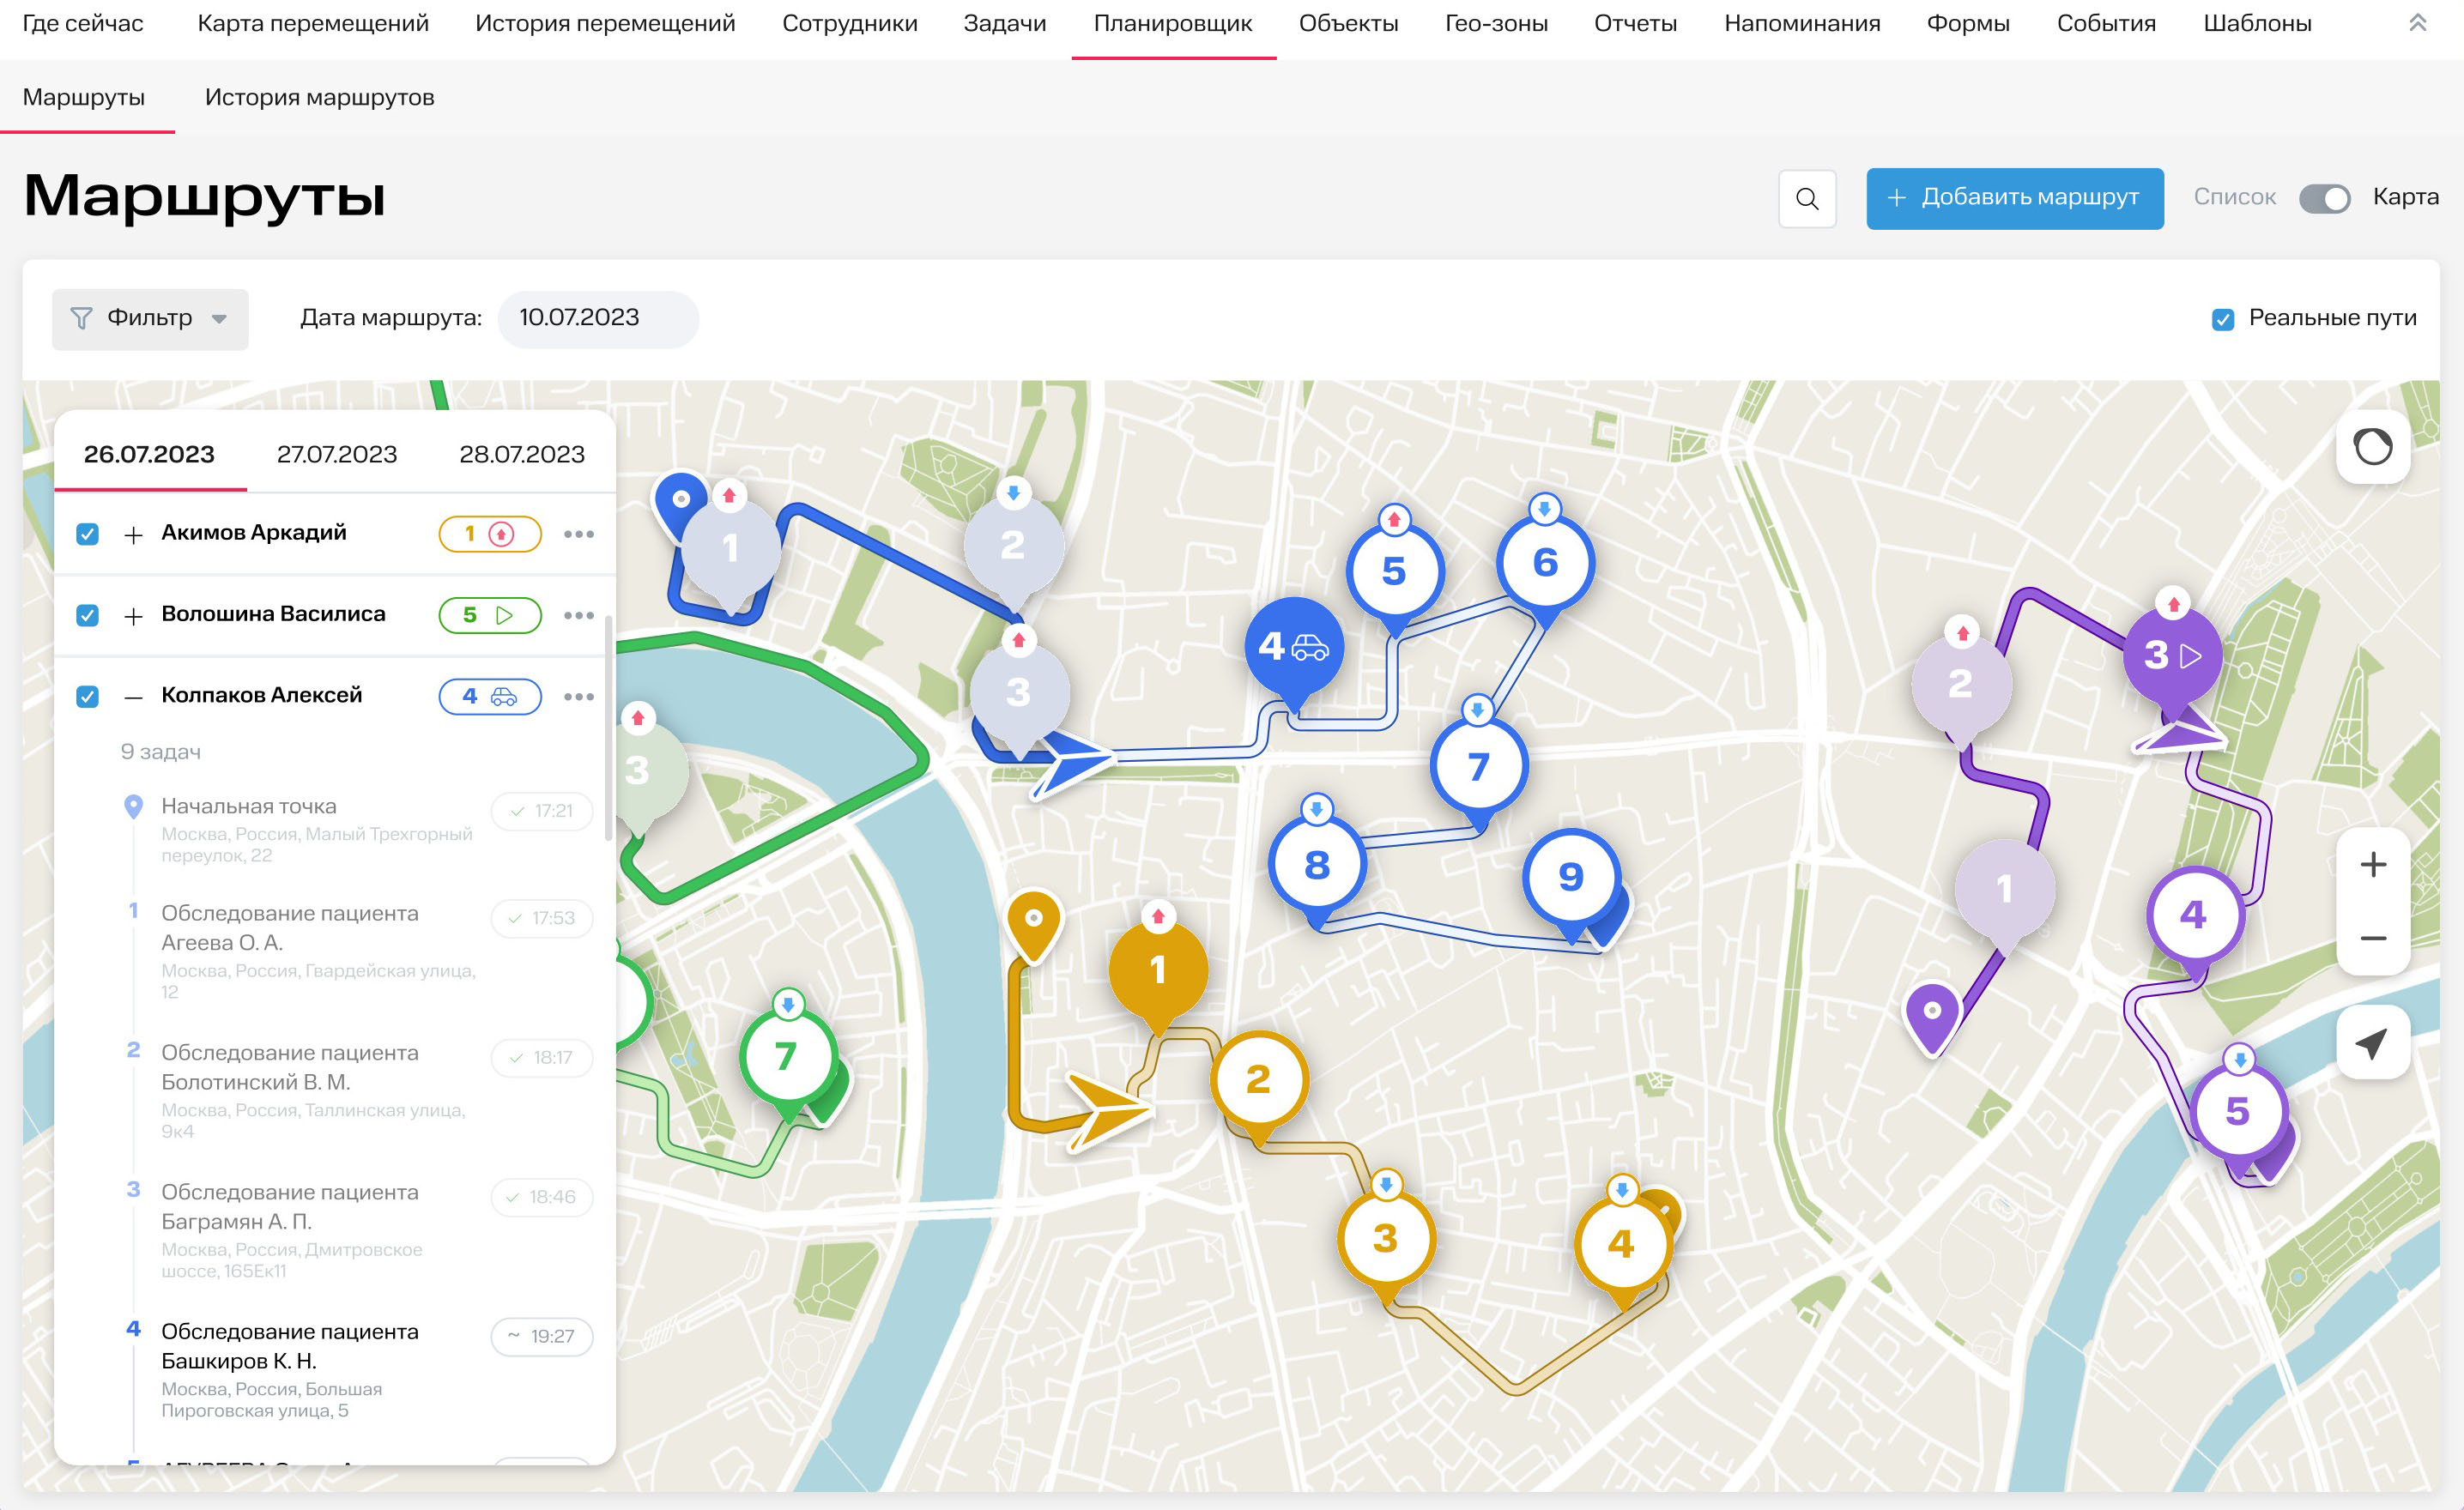Uncheck Волошина Василиса checkbox
This screenshot has width=2464, height=1510.
coord(88,615)
